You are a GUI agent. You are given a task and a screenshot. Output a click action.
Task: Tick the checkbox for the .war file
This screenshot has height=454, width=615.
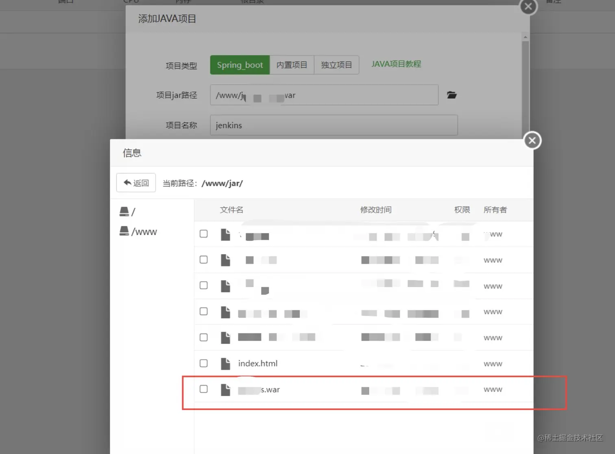204,389
